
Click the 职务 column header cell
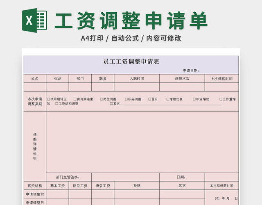pos(103,78)
